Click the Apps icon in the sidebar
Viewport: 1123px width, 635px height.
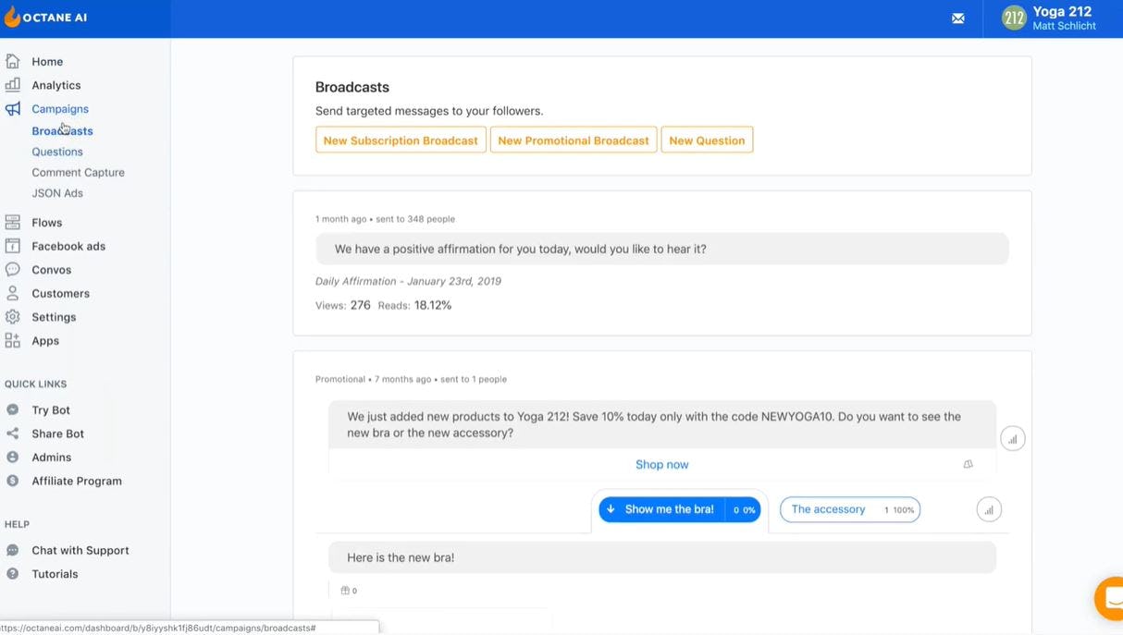click(x=13, y=340)
